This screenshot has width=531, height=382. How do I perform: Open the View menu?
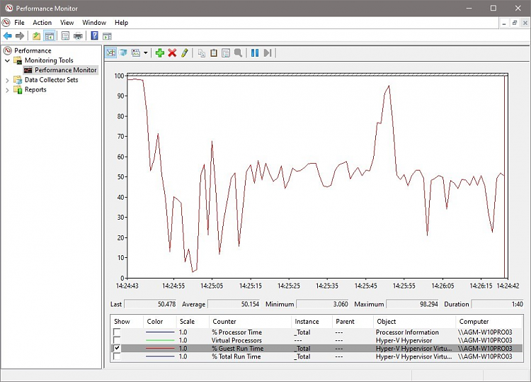tap(67, 23)
